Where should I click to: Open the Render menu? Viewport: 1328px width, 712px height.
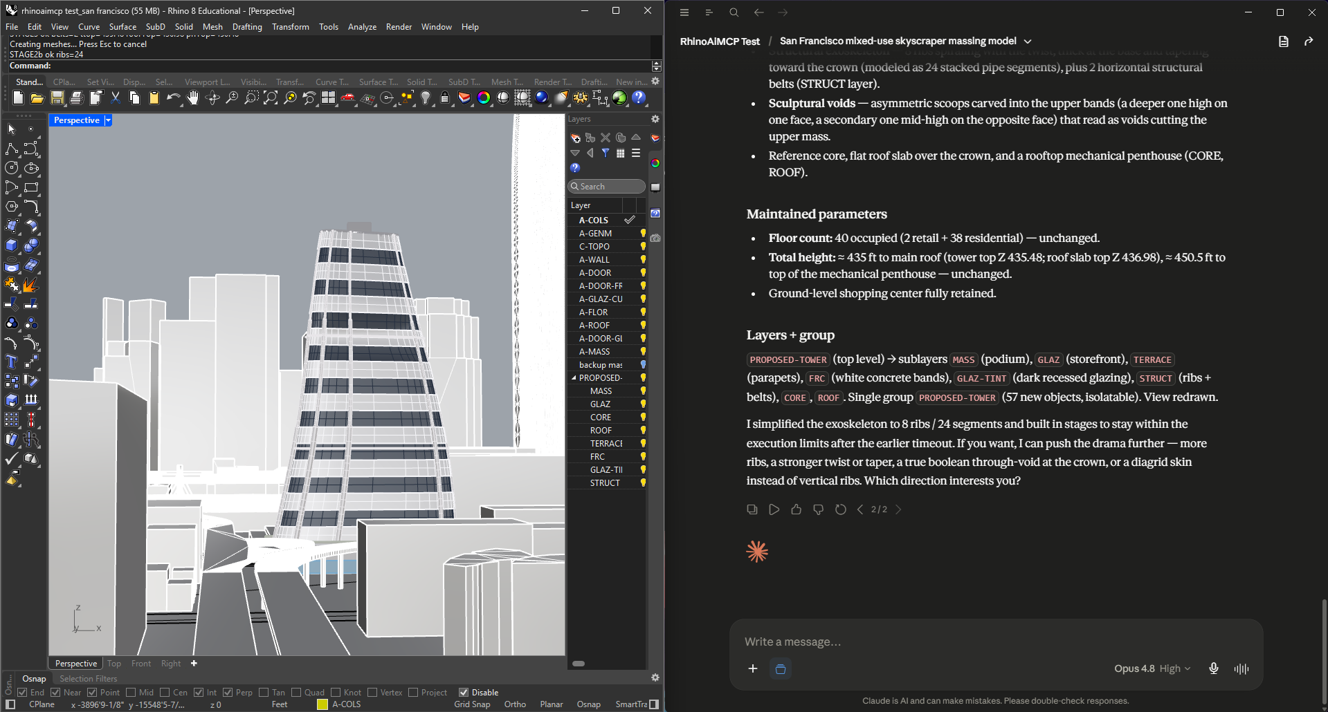[399, 27]
